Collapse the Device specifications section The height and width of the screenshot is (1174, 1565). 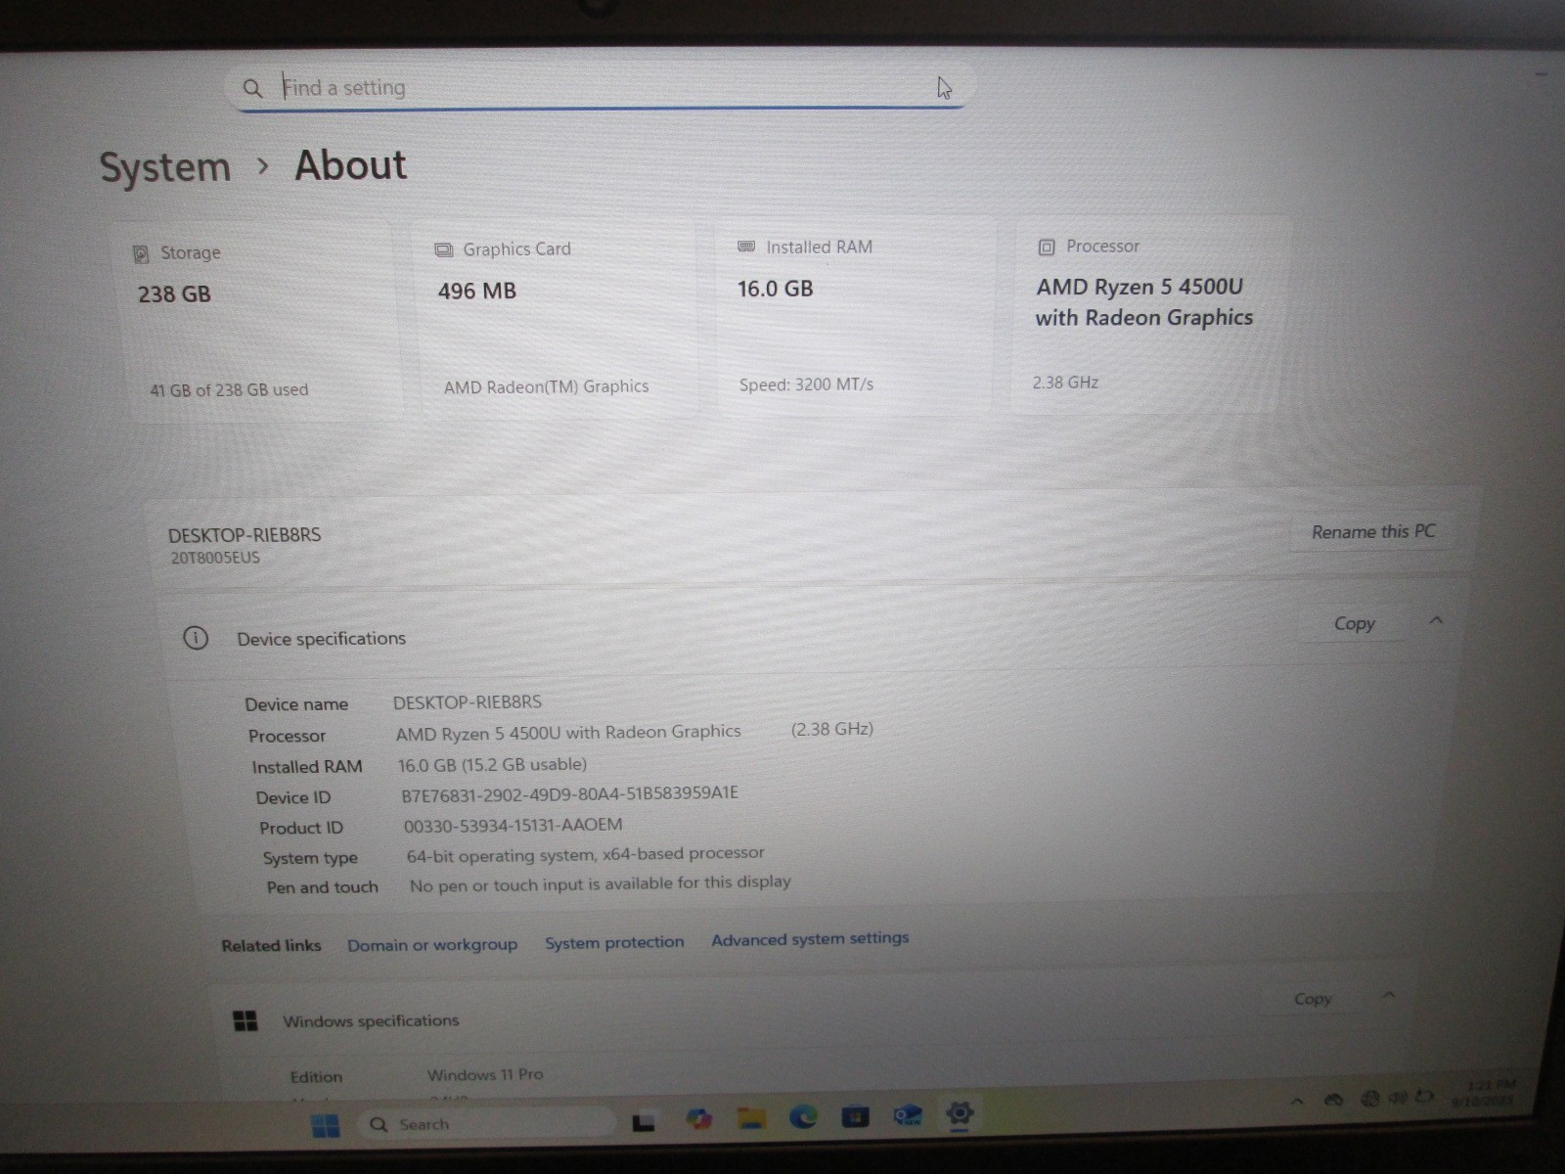(x=1436, y=620)
